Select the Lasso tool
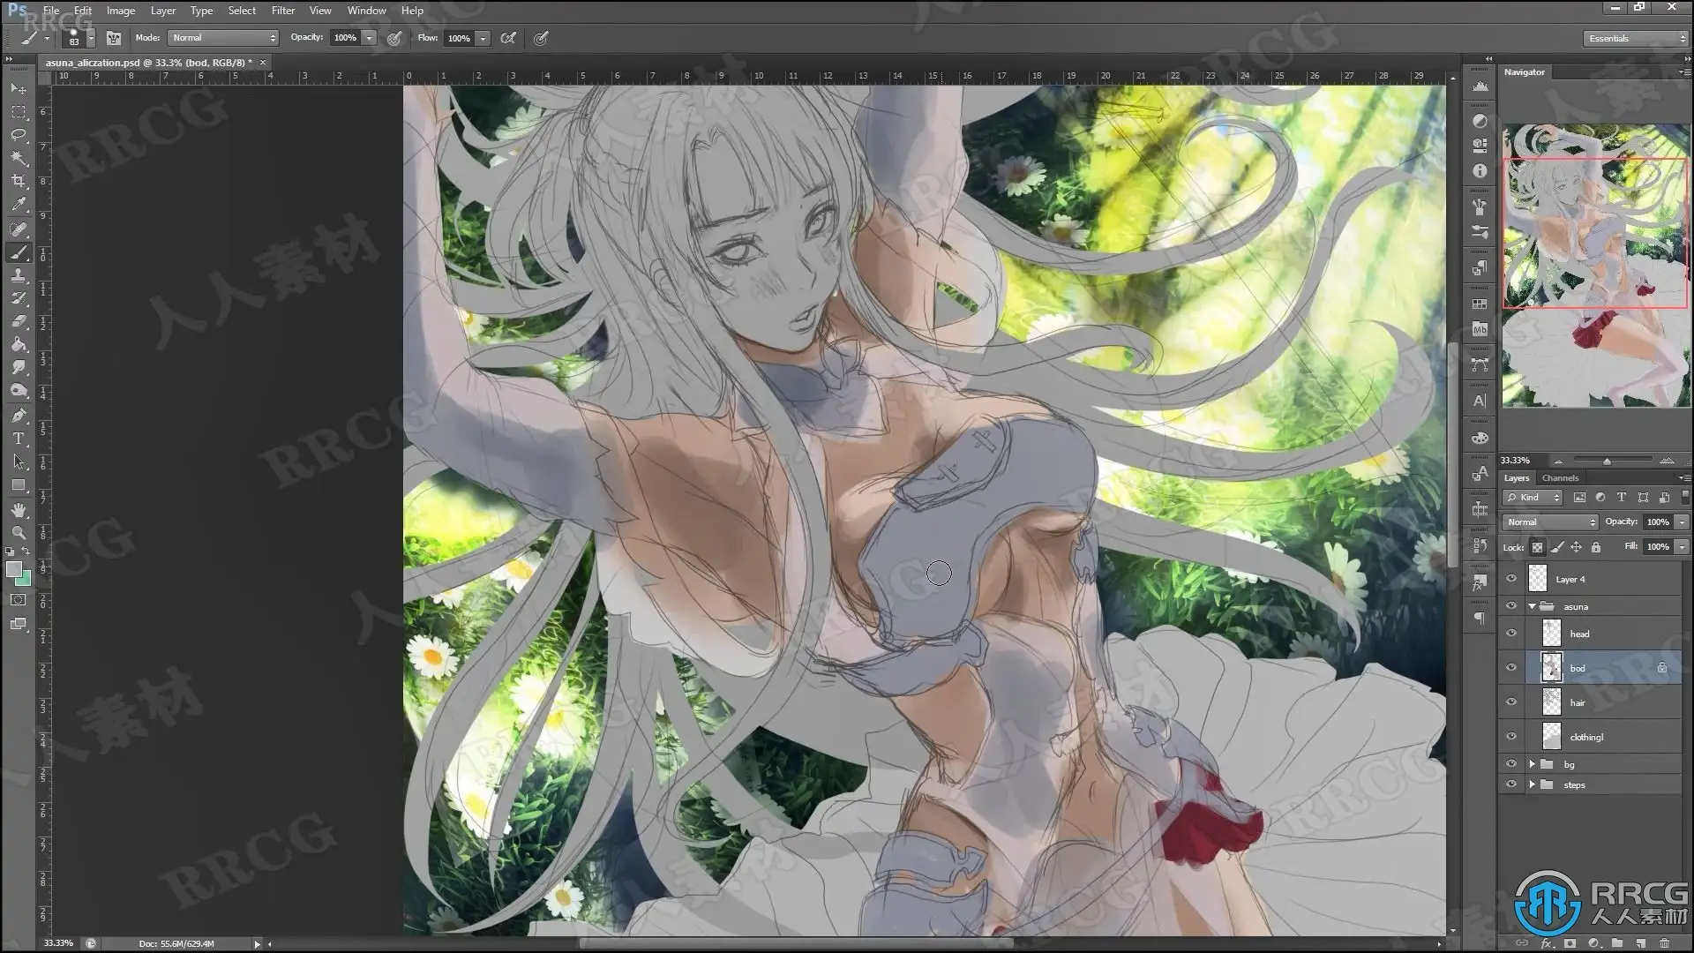1694x953 pixels. [18, 135]
